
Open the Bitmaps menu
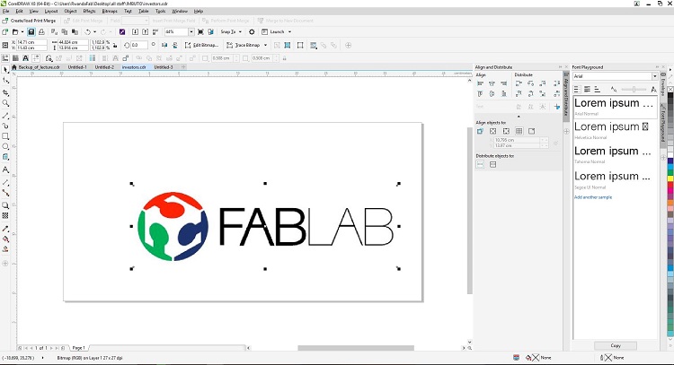[110, 11]
